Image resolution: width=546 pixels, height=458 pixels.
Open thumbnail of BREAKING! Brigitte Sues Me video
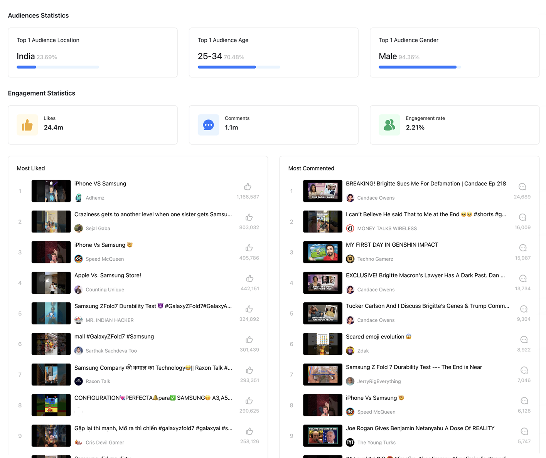(323, 191)
